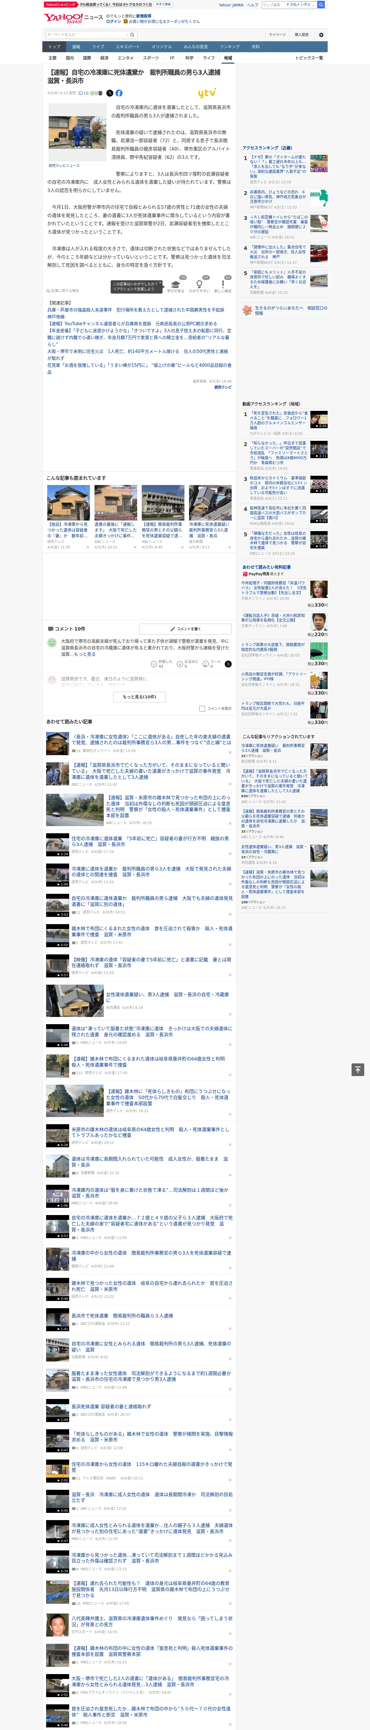Expand top comment with もっと見る link
Image resolution: width=370 pixels, height=1730 pixels.
pyautogui.click(x=85, y=654)
